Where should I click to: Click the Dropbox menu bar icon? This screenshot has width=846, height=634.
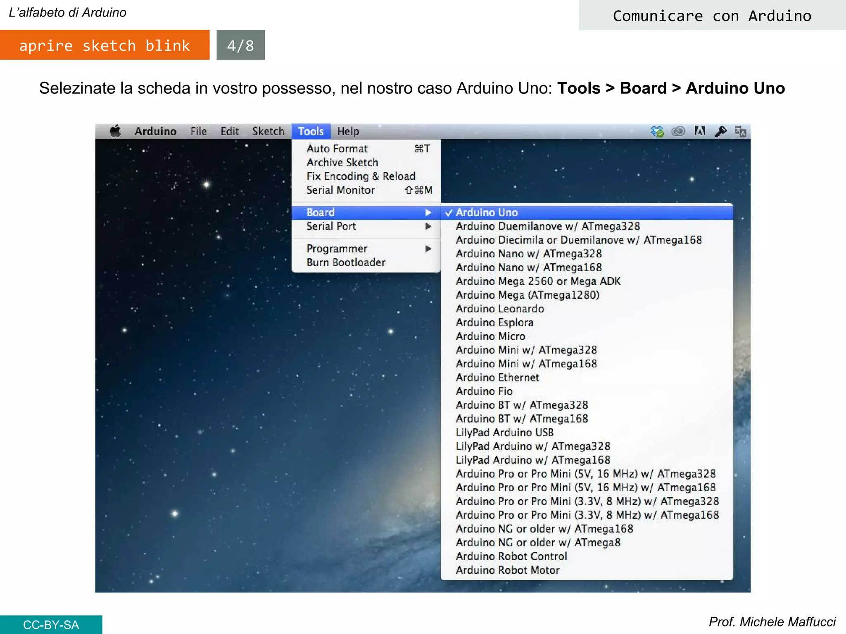click(x=657, y=131)
